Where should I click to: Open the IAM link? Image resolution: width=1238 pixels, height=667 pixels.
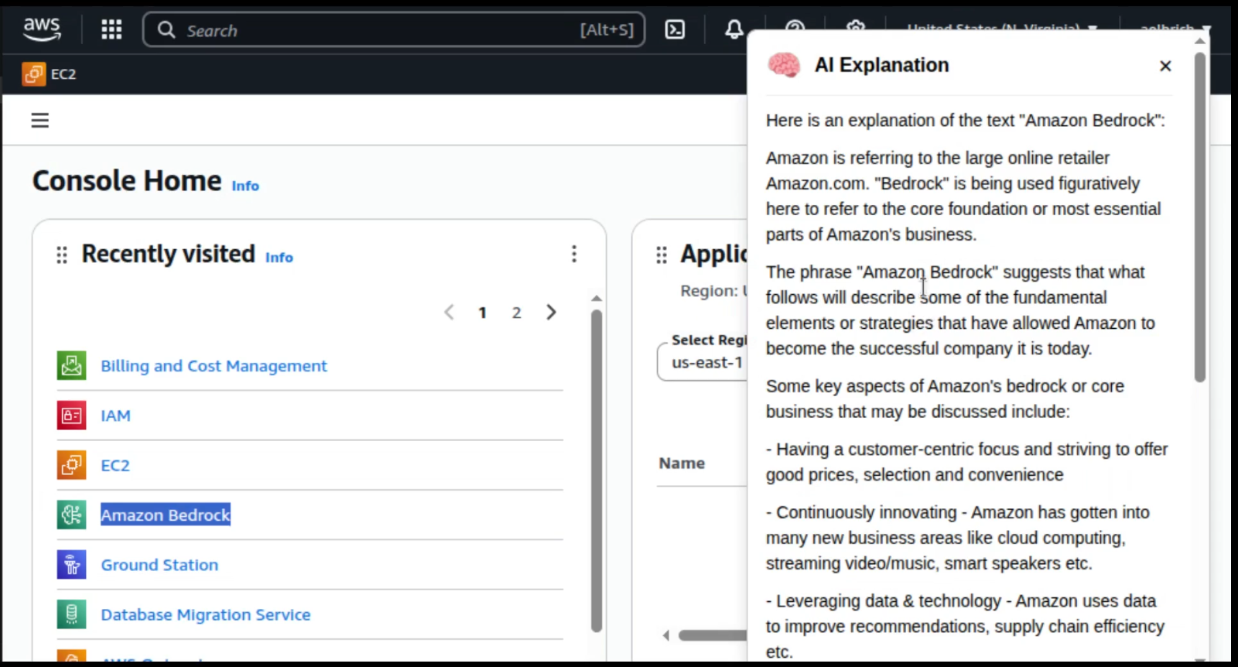[x=115, y=416]
